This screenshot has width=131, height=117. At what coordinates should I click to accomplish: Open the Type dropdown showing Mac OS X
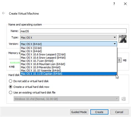tap(69, 38)
